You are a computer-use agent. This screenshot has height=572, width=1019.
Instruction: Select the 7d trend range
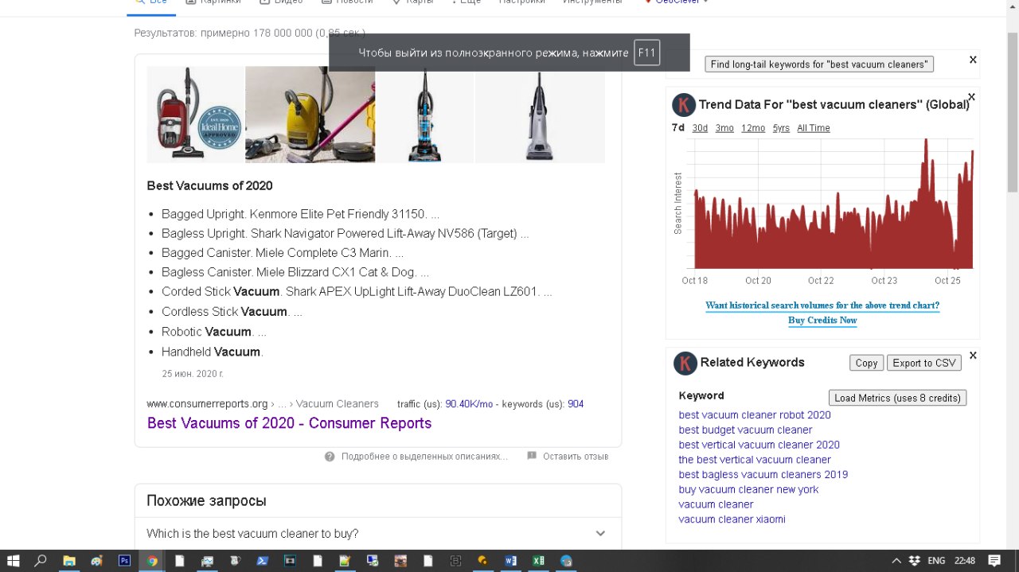pyautogui.click(x=678, y=128)
